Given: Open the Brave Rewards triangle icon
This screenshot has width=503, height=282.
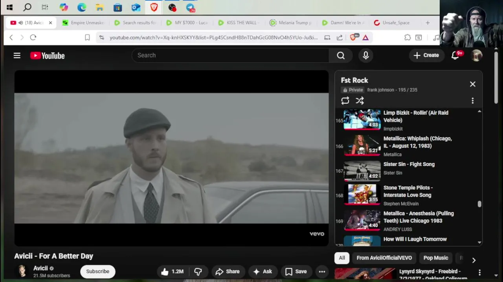Looking at the screenshot, I should 365,38.
